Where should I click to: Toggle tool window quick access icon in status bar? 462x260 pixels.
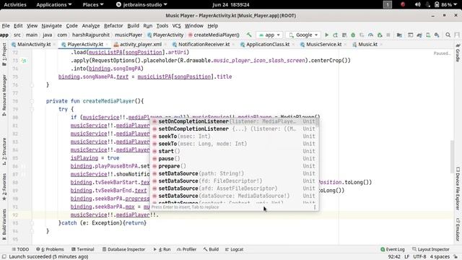click(x=4, y=257)
